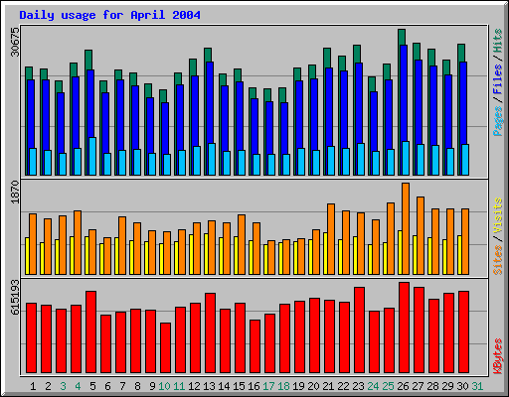The height and width of the screenshot is (397, 509).
Task: Click day label 7 on the x-axis
Action: tap(122, 386)
